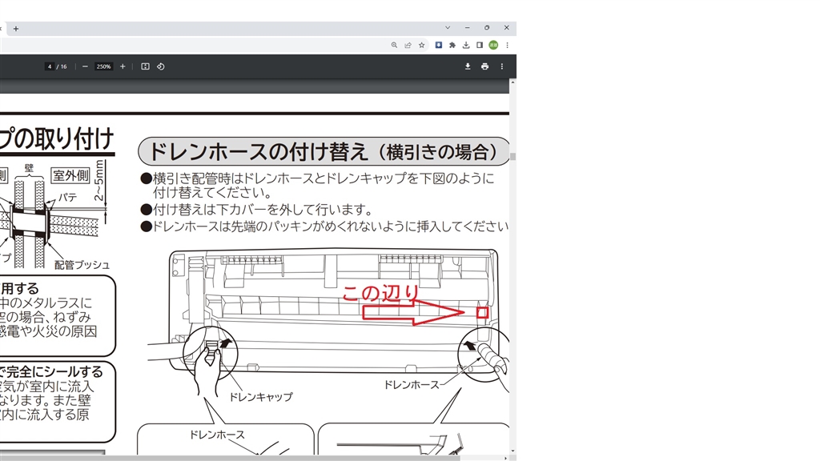Toggle the browser side panel
Image resolution: width=820 pixels, height=461 pixels.
point(480,45)
